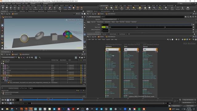This screenshot has height=111, width=197.
Task: Click the frame 42 timeline marker
Action: (x=48, y=99)
